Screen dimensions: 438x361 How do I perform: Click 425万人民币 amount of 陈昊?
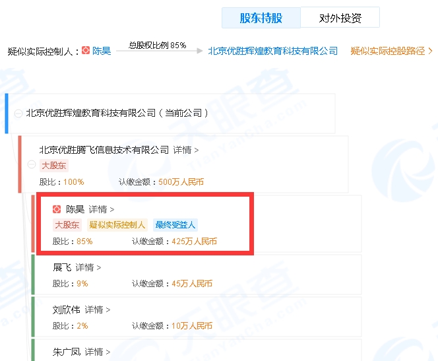point(194,241)
